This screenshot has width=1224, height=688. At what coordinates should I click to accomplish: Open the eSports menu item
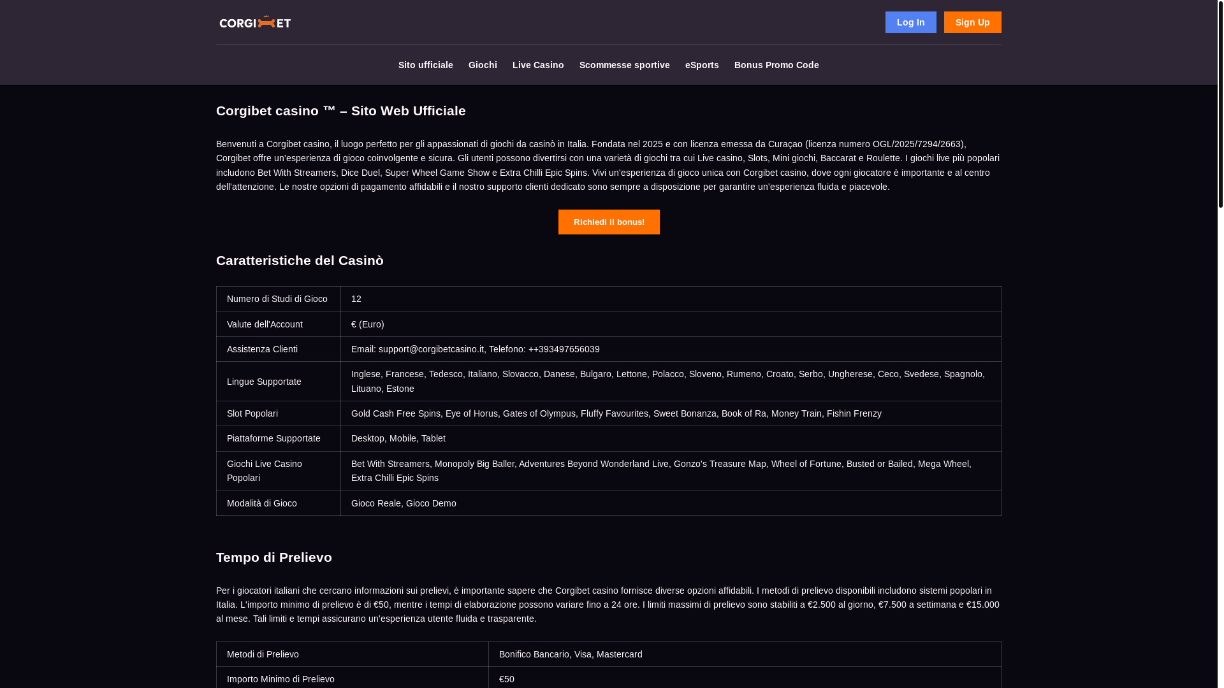click(702, 65)
